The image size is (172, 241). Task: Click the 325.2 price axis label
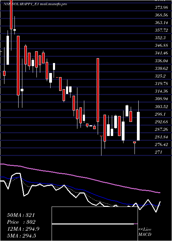click(x=160, y=76)
